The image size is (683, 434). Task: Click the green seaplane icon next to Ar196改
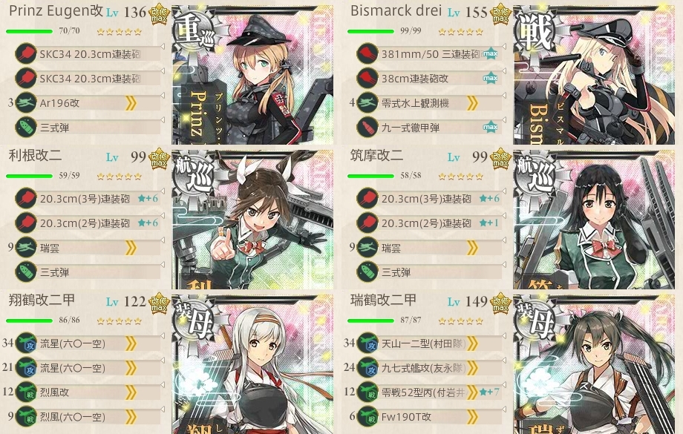26,102
